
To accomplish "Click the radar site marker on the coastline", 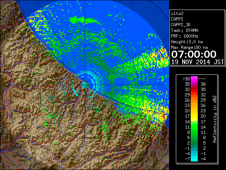I will (85, 85).
